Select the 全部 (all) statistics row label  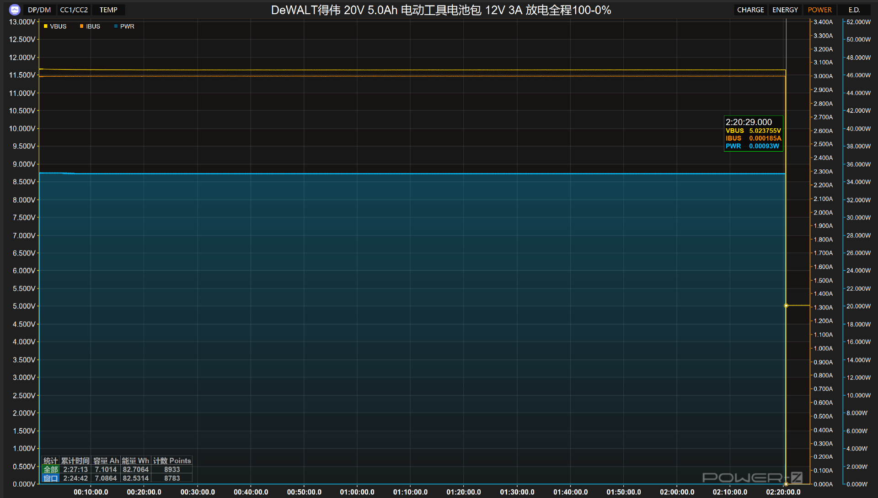(51, 469)
